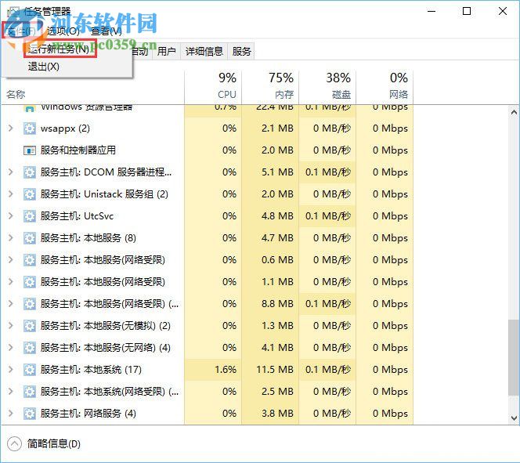Click the 简略信息 collapse arrow icon
The width and height of the screenshot is (520, 463).
click(14, 443)
